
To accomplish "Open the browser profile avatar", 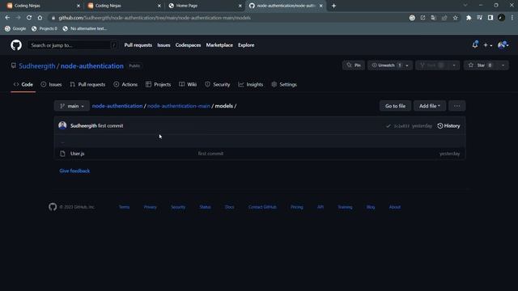I will (501, 18).
